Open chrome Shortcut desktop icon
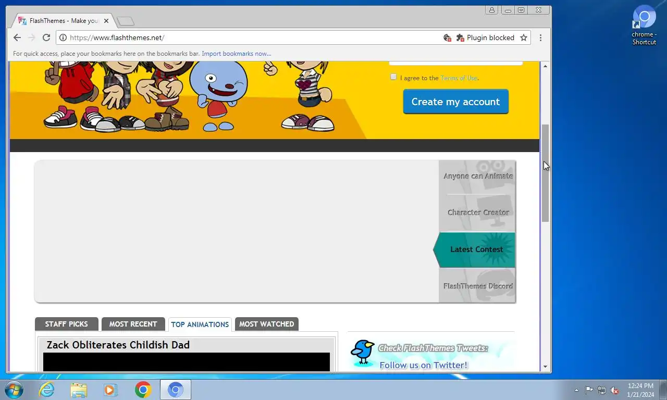Viewport: 667px width, 400px height. click(644, 25)
